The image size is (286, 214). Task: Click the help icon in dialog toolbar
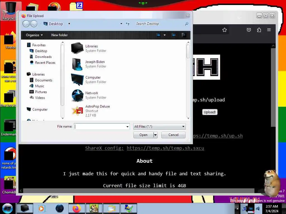point(184,35)
